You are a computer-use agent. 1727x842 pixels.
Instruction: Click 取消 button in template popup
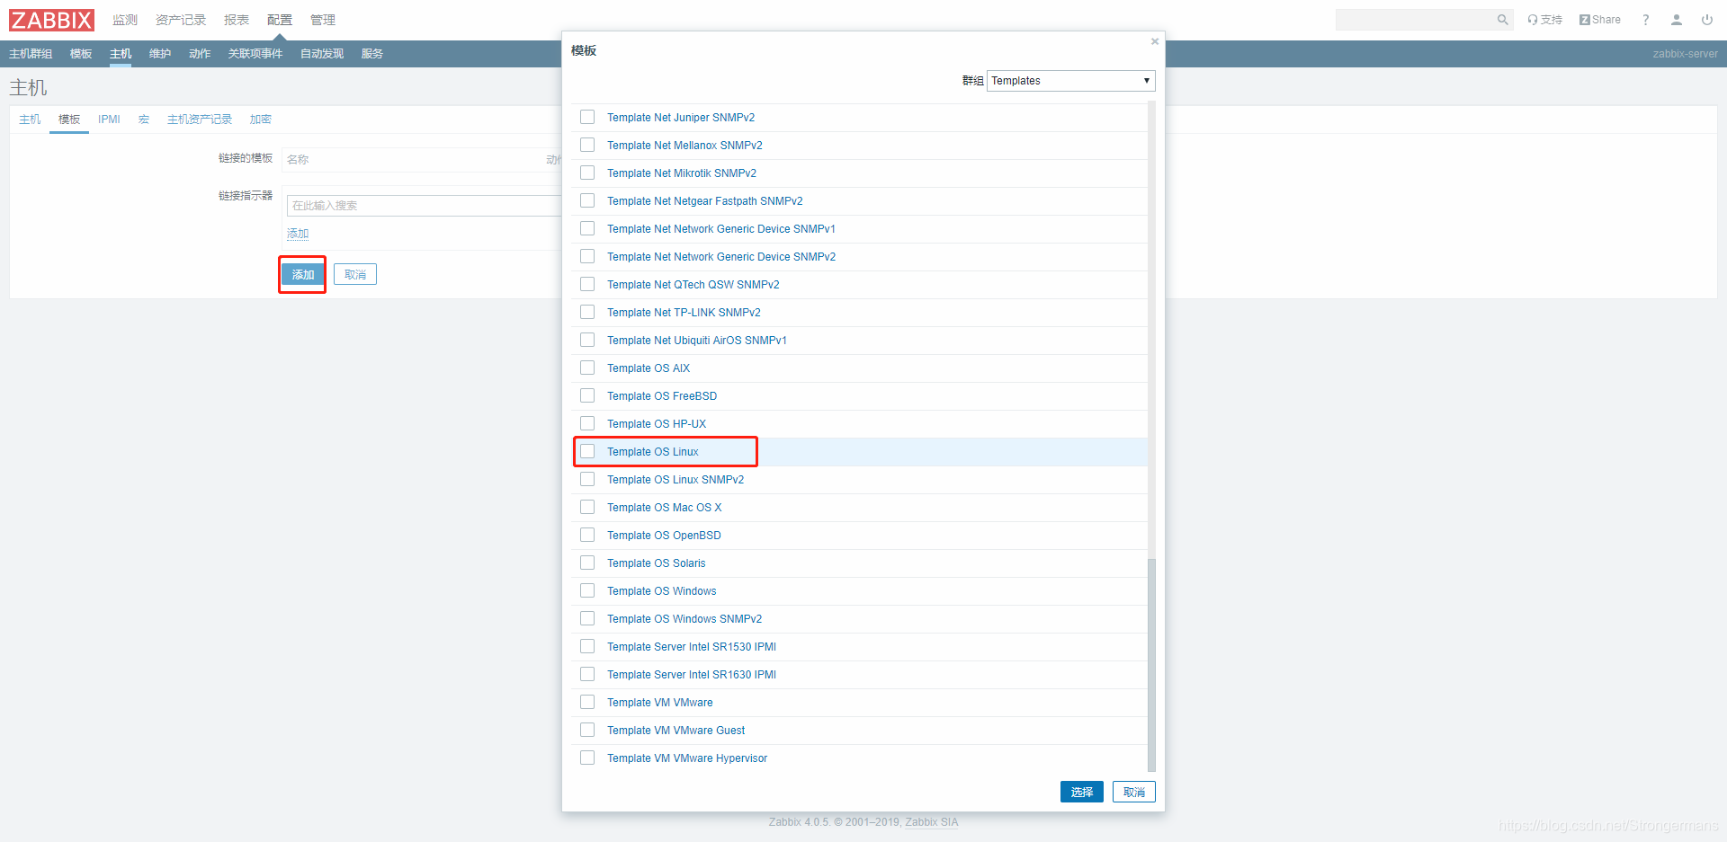click(1134, 792)
